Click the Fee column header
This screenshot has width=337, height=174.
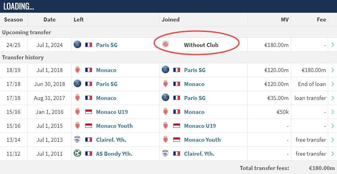click(x=321, y=20)
